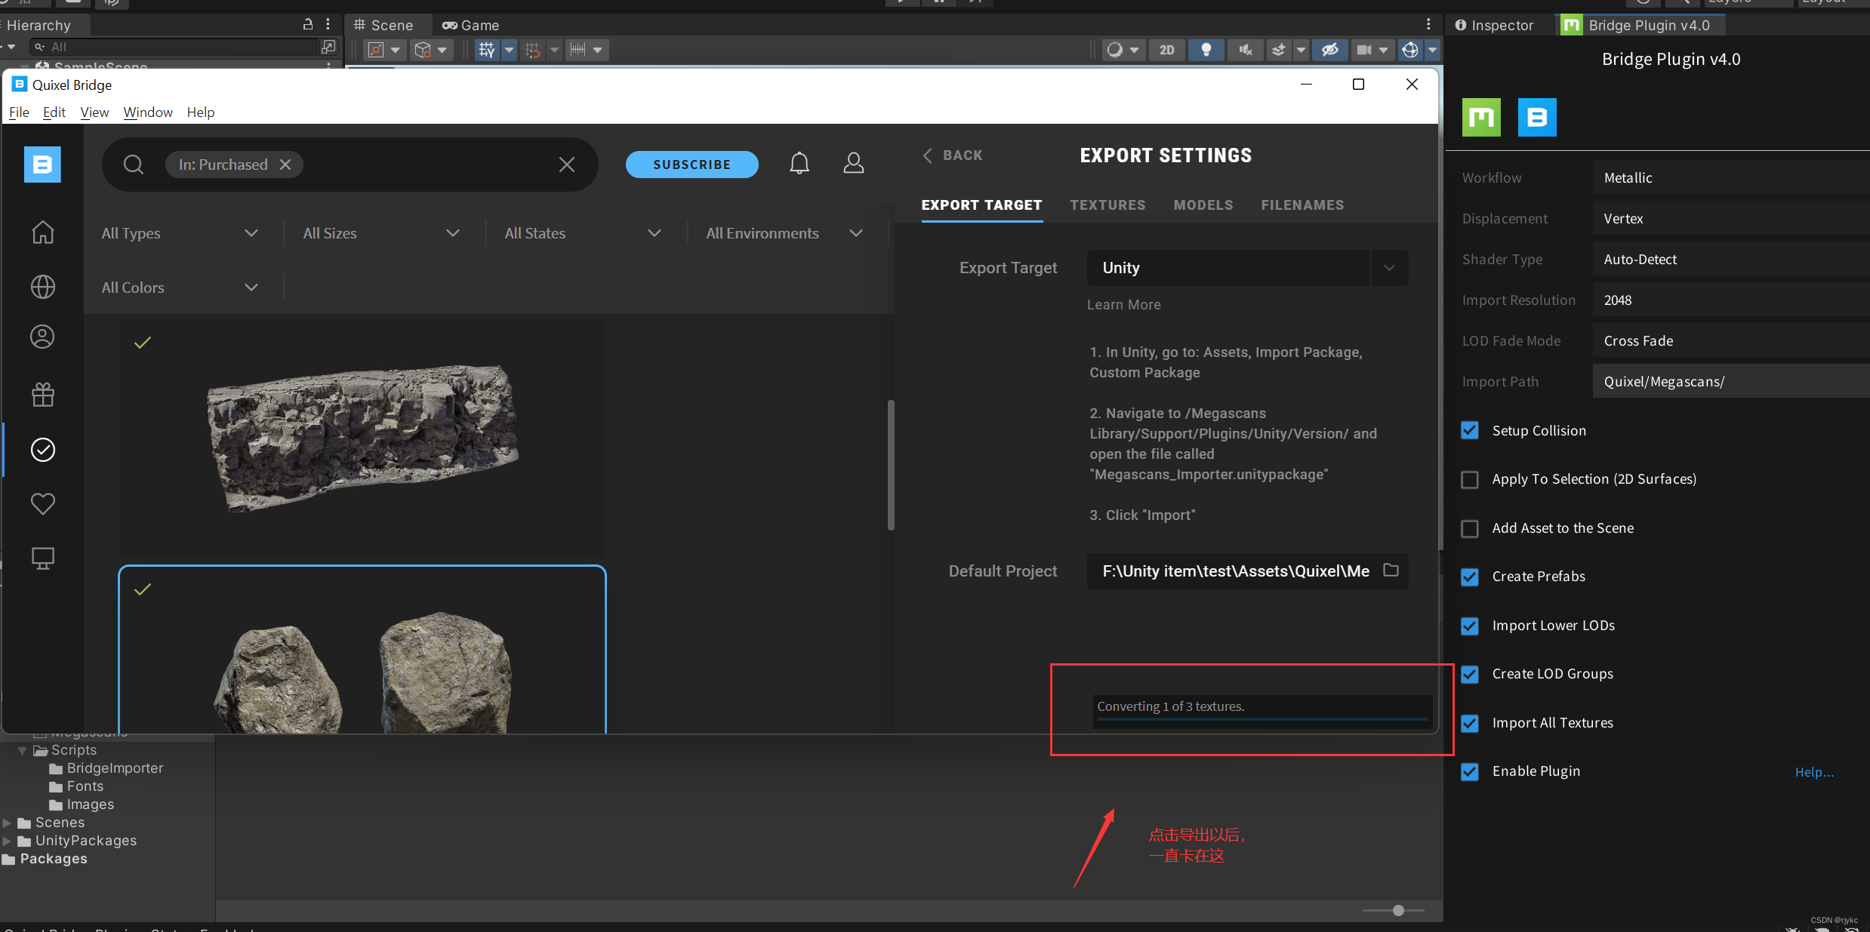Click the project panel zoom slider

(x=1397, y=911)
